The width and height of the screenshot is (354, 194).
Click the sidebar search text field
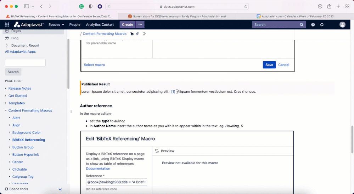[x=25, y=63]
